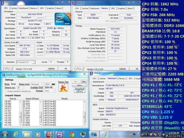The width and height of the screenshot is (184, 138).
Task: Click OK in Memory tab window
Action: [x=137, y=69]
